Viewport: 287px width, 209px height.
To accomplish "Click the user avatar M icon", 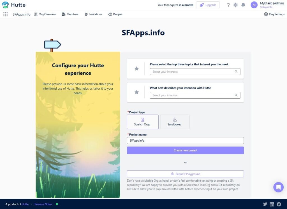I will [x=254, y=5].
